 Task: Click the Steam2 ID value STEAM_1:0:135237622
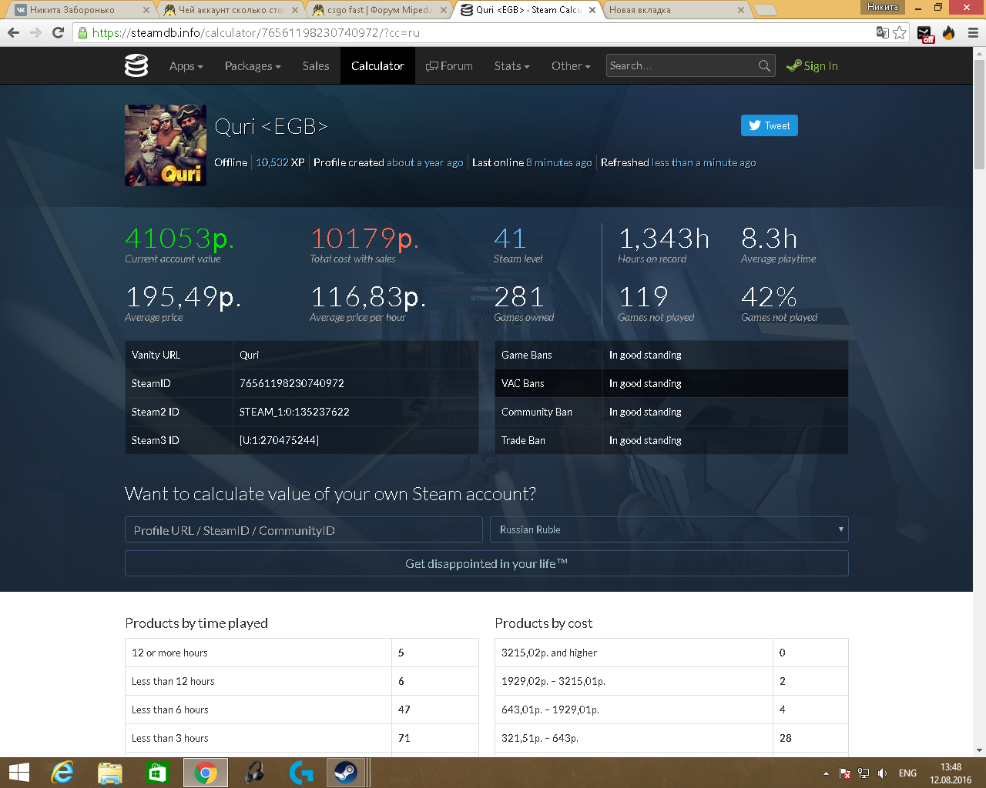(x=294, y=412)
